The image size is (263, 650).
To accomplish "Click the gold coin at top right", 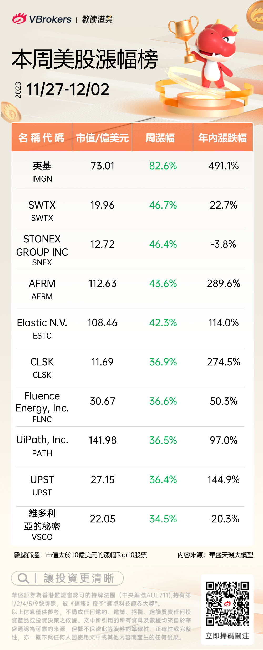I will coord(255,16).
